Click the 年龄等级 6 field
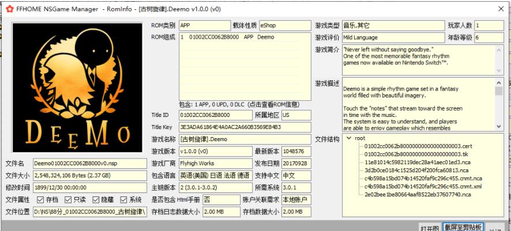Image resolution: width=511 pixels, height=231 pixels. [489, 37]
